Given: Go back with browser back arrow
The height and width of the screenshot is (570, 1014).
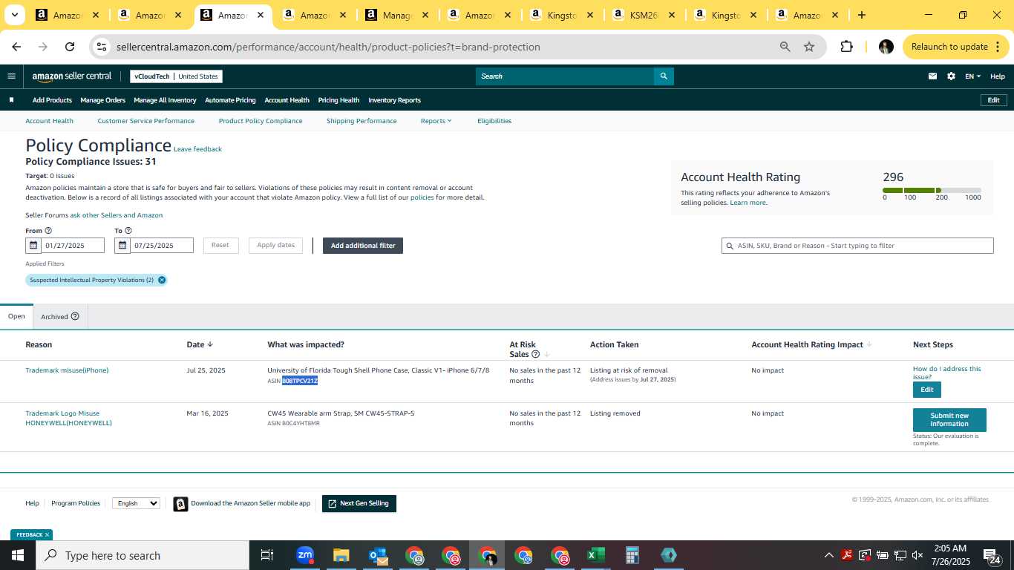Looking at the screenshot, I should tap(16, 47).
